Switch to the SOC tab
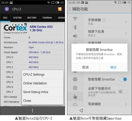132x121 pixels. click(5, 18)
